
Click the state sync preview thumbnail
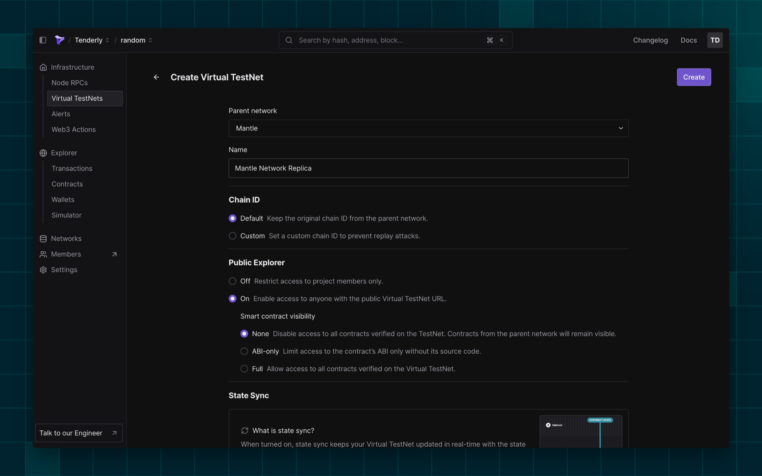581,431
